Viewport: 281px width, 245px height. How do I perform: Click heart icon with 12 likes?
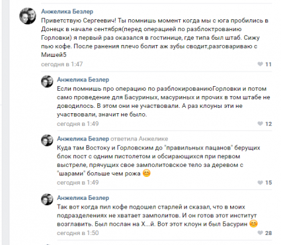coord(260,123)
